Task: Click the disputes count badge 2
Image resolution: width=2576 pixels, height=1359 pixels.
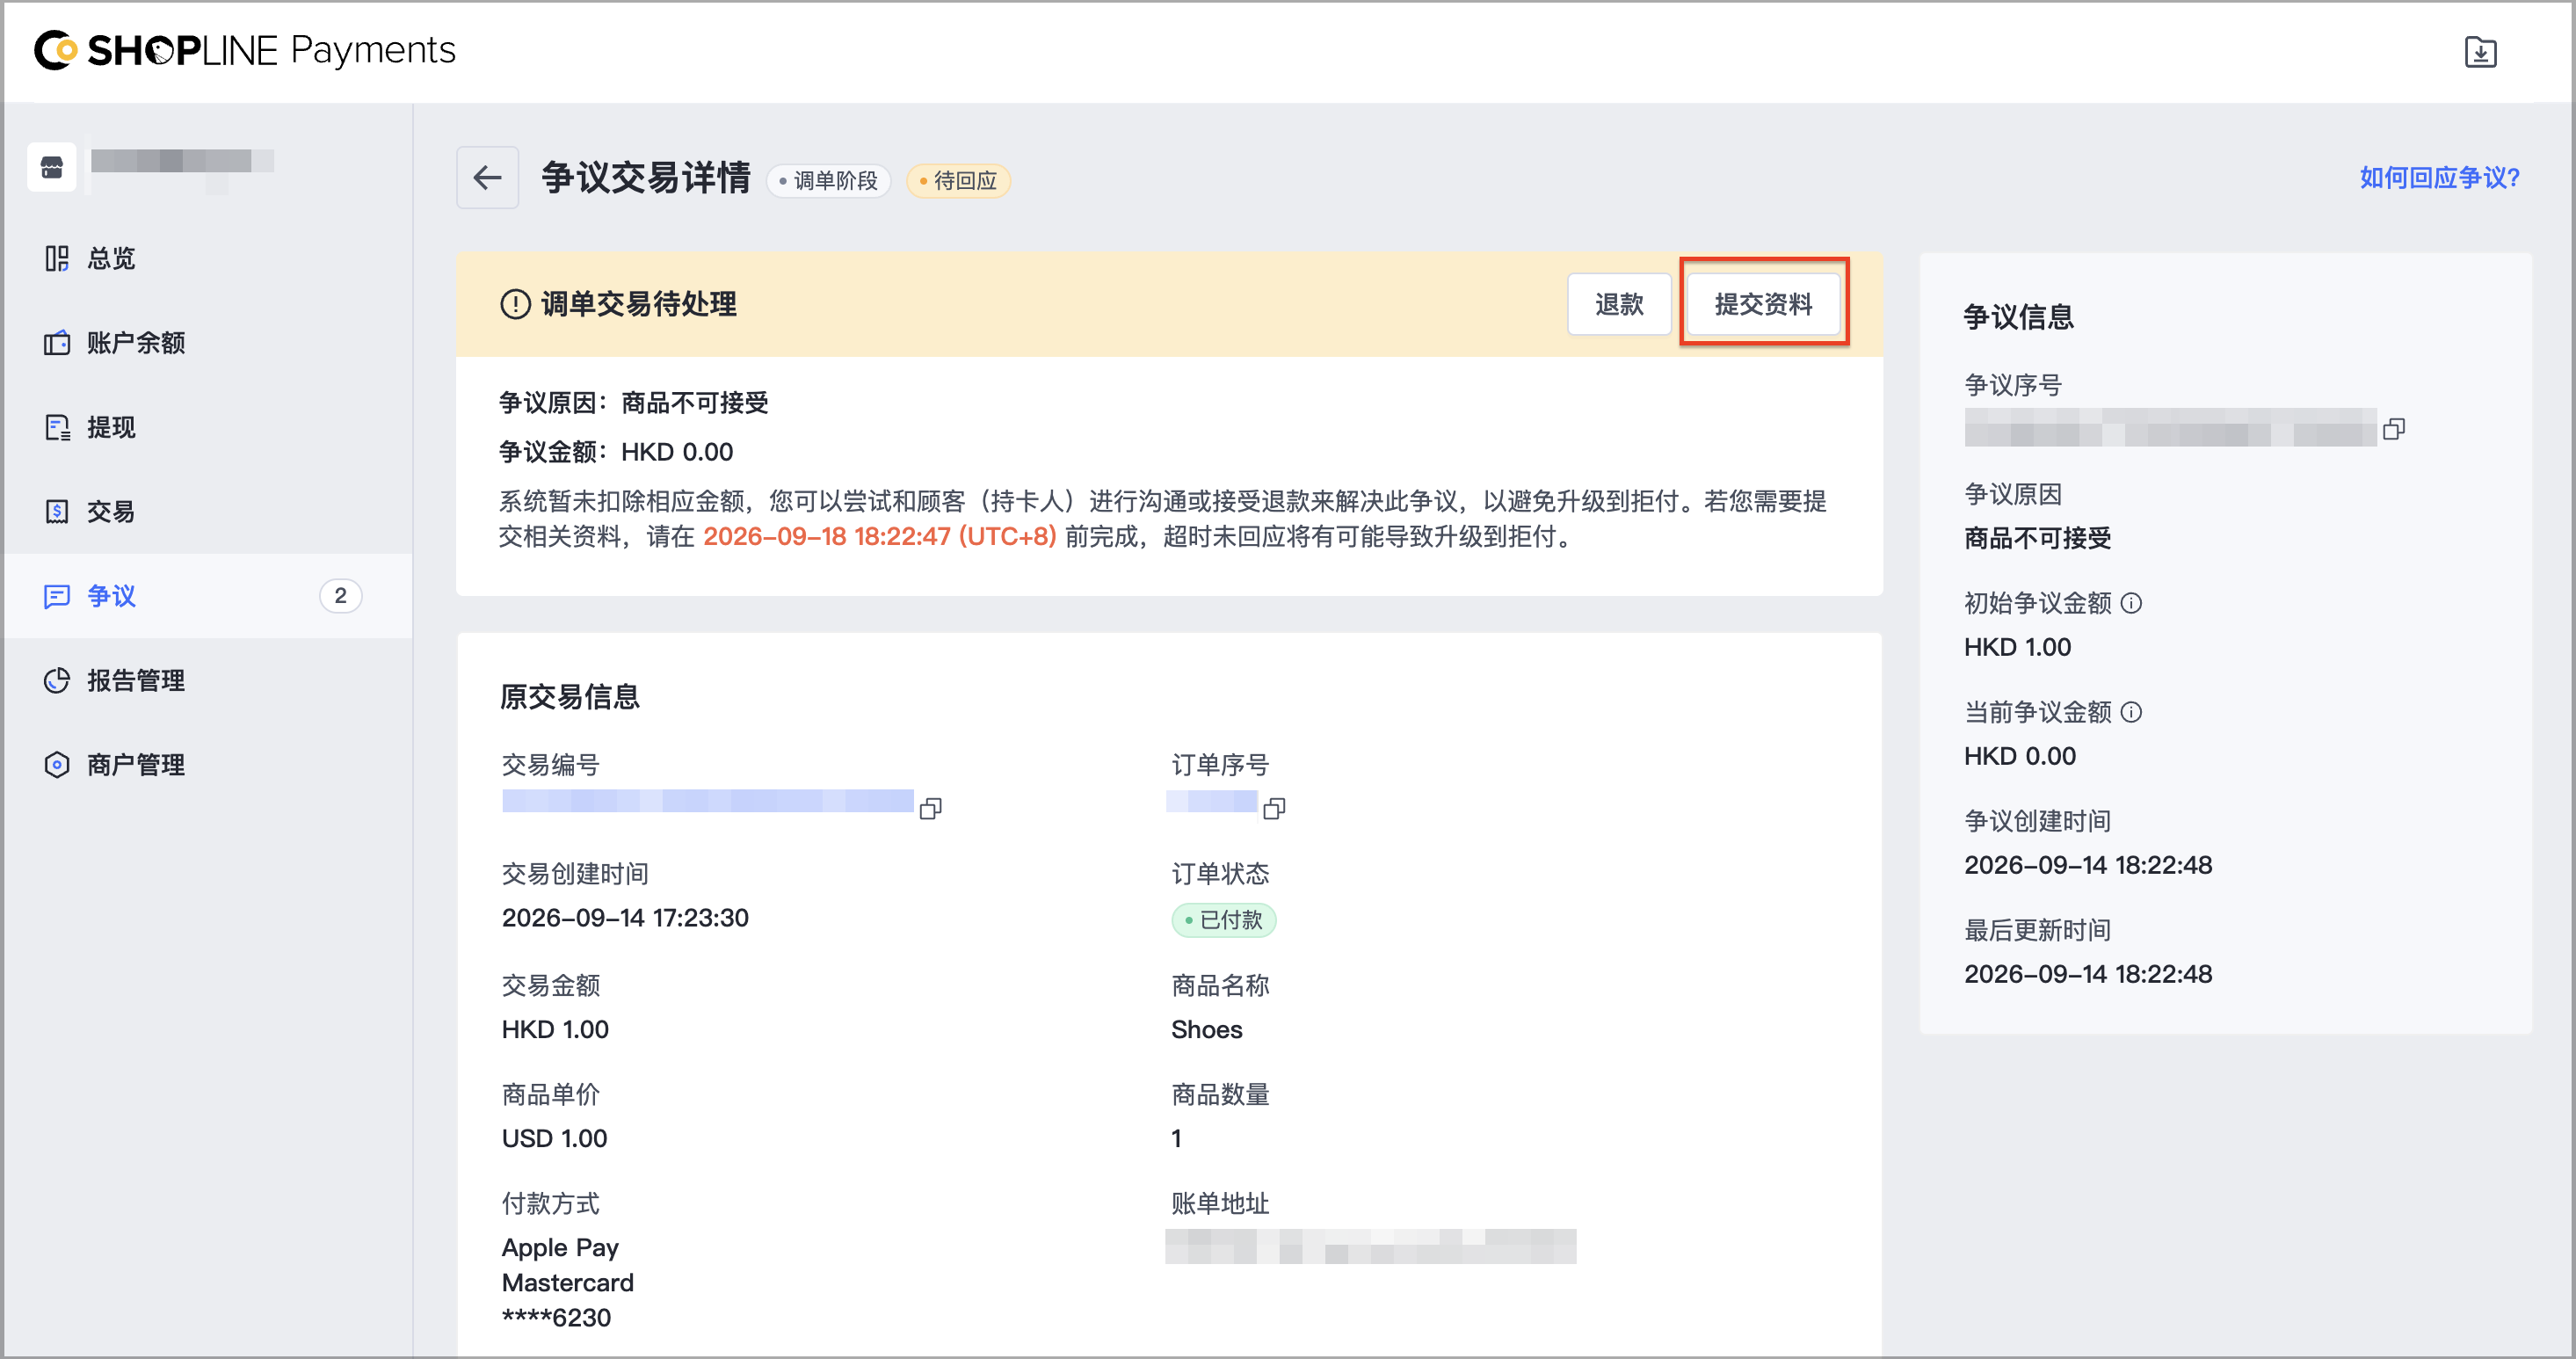Action: (x=340, y=596)
